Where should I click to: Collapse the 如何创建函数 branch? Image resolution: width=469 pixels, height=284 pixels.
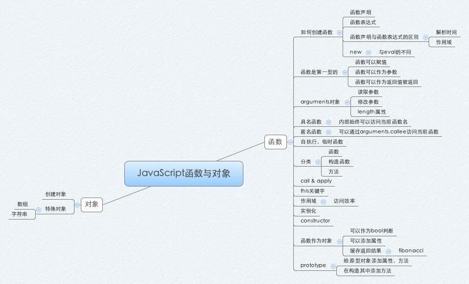pos(339,32)
